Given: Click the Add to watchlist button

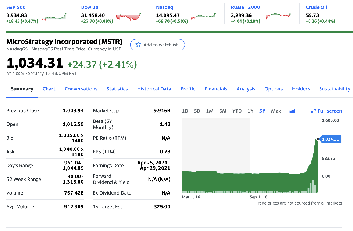Looking at the screenshot, I should pos(157,45).
